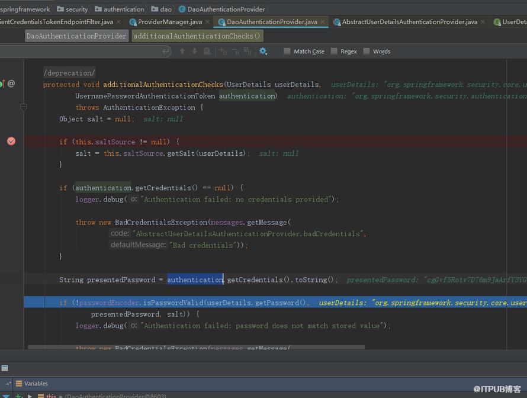Viewport: 527px width, 398px height.
Task: Collapse the additionalAuthenticationChecks method fold marker
Action: coord(24,108)
